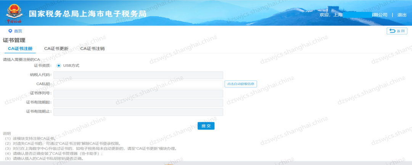Click the 证书资质 label
412x165 pixels.
[43, 66]
